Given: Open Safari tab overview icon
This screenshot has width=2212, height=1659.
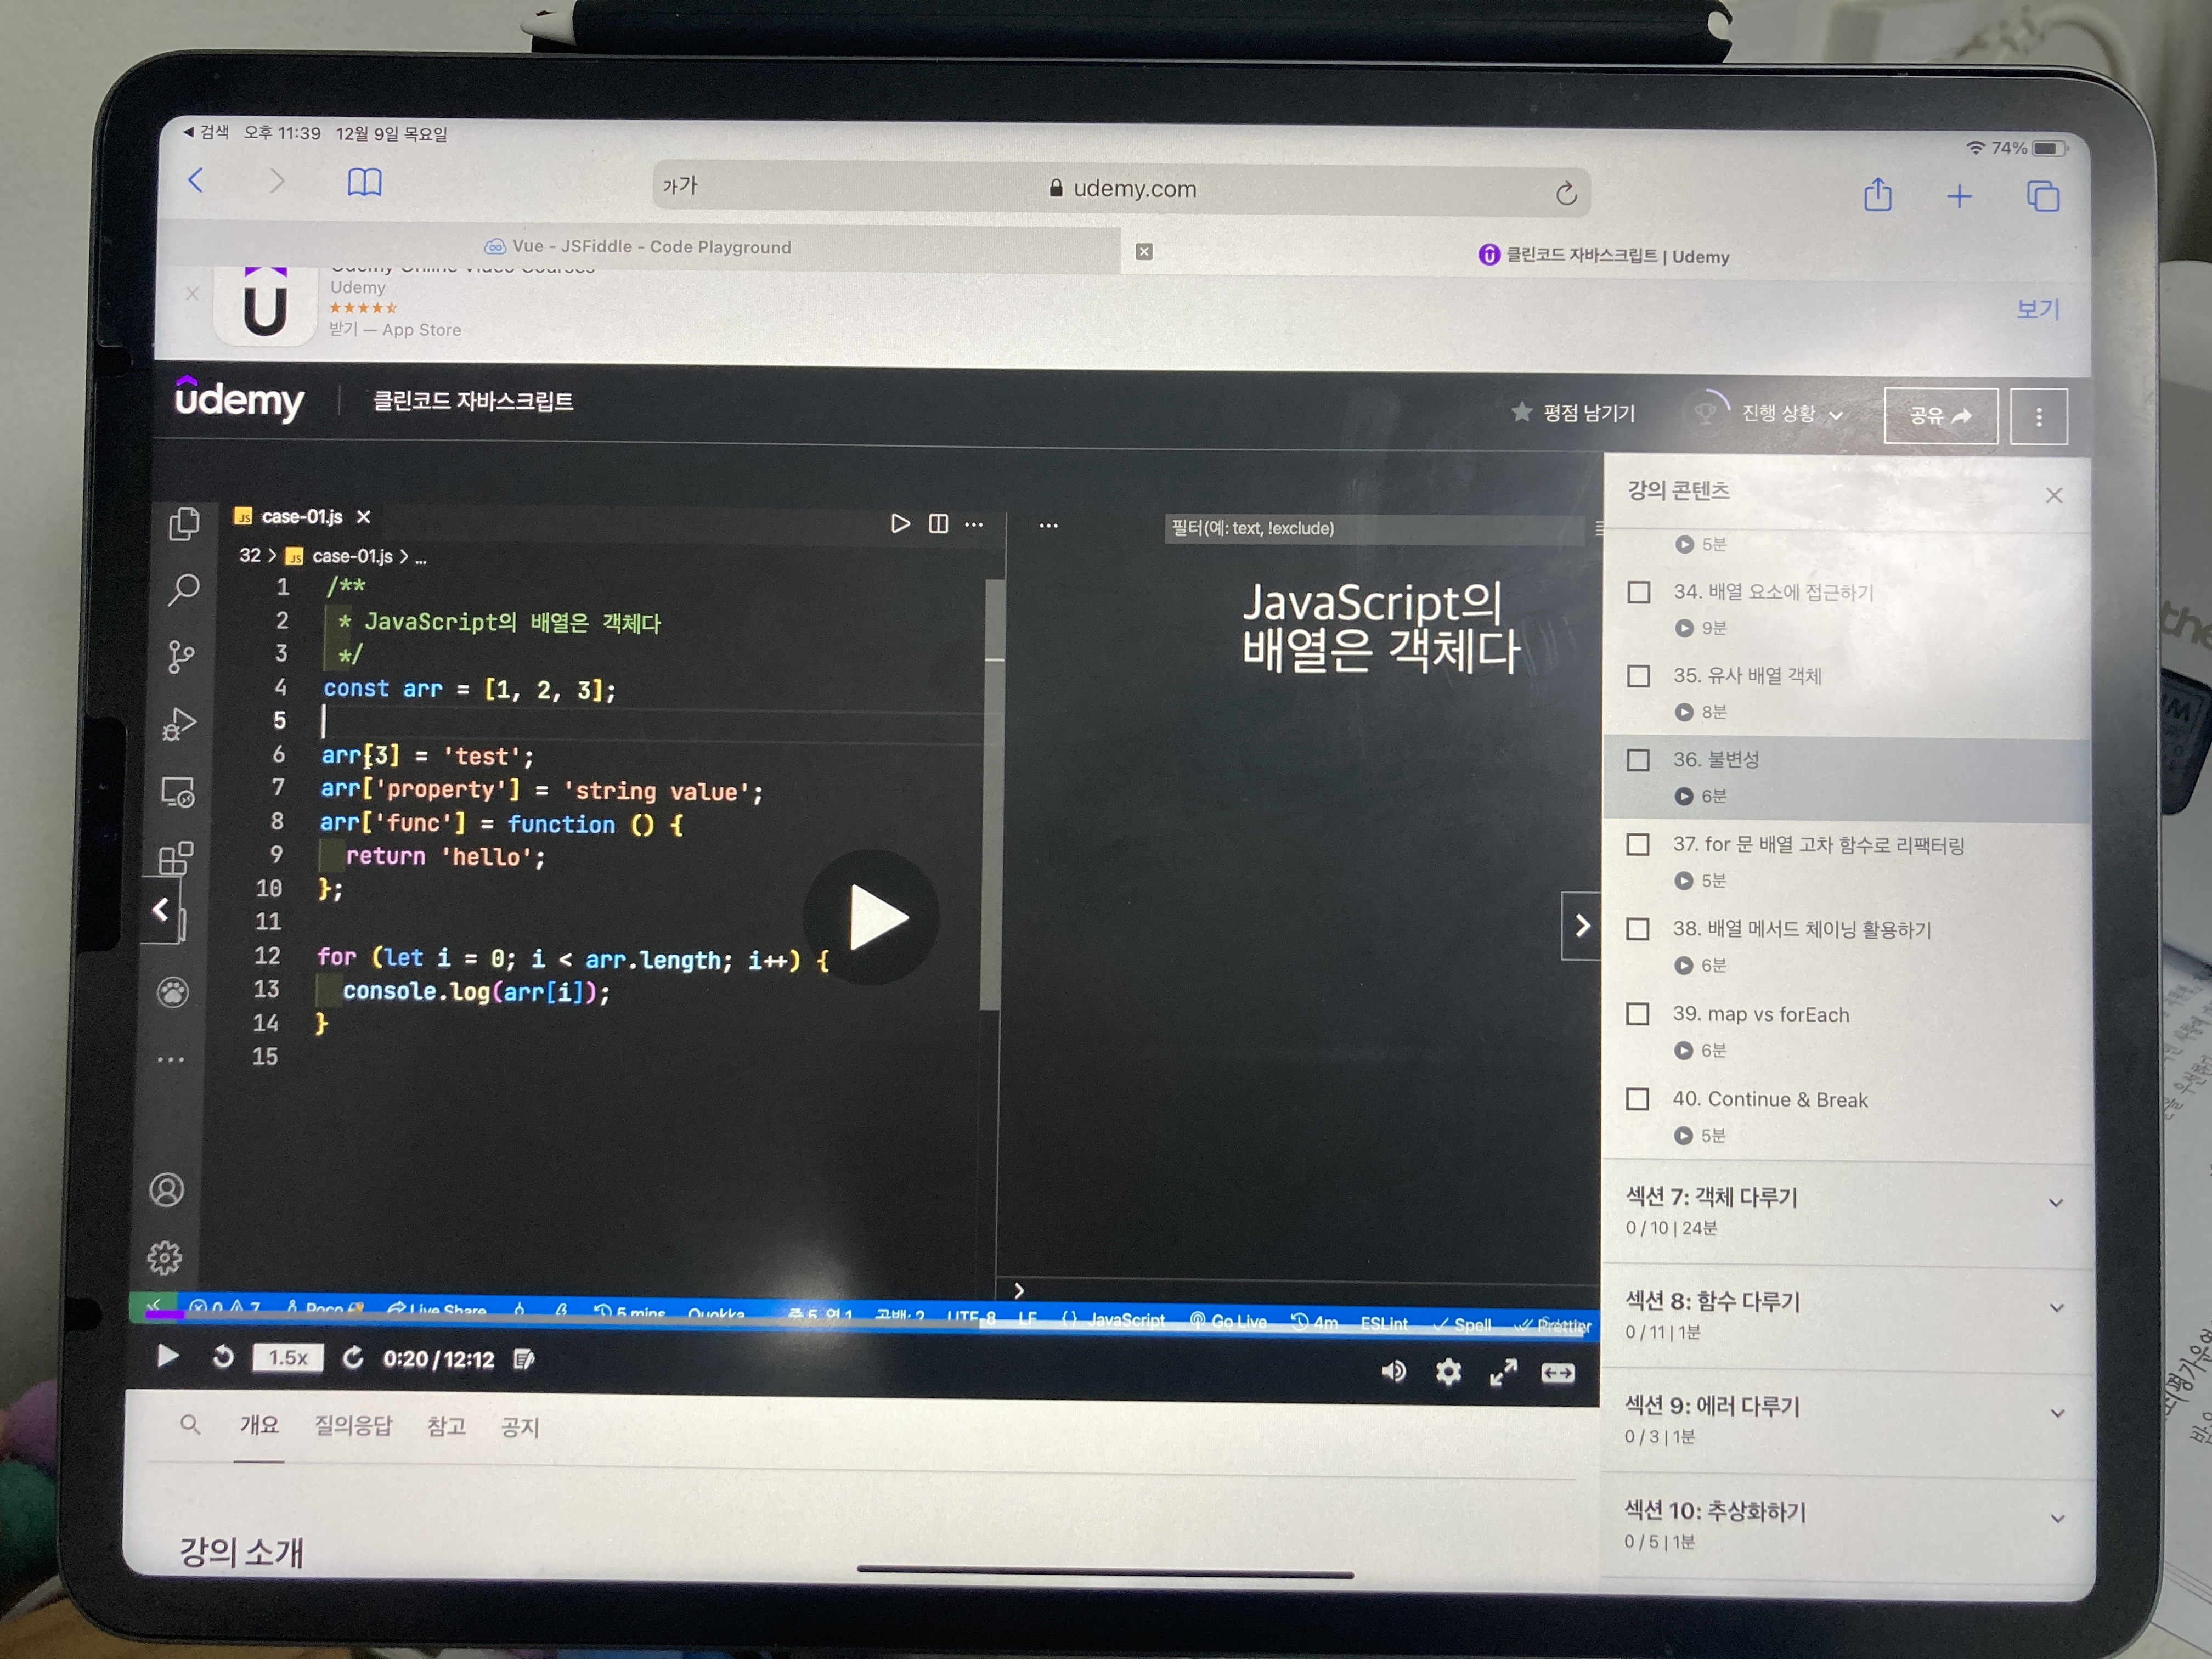Looking at the screenshot, I should tap(2042, 196).
